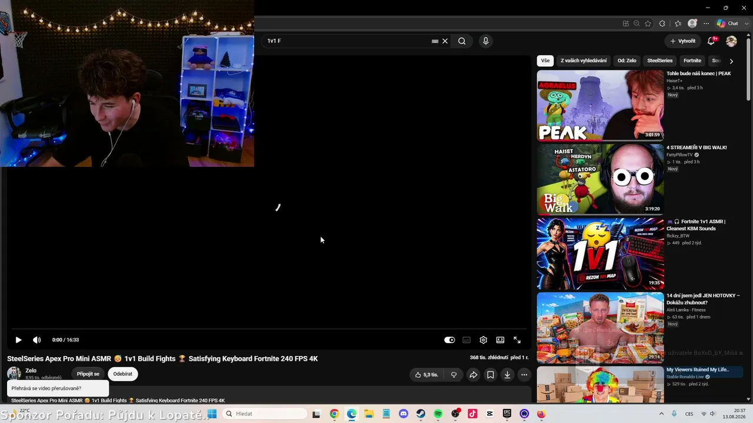
Task: Open YouTube notifications bell
Action: click(x=711, y=41)
